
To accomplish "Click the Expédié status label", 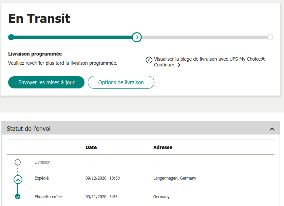I will [41, 178].
